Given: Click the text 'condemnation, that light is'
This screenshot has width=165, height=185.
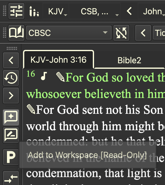Looking at the screenshot, I should tap(94, 173).
